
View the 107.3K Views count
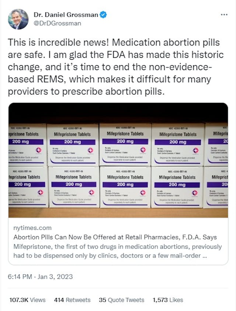[x=28, y=300]
